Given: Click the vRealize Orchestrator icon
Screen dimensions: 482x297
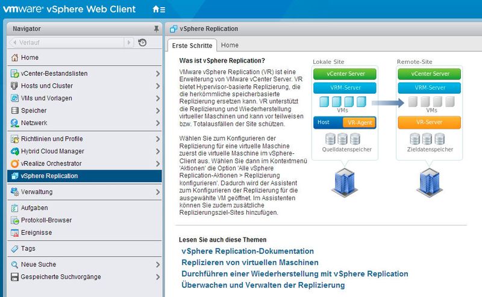Looking at the screenshot, I should pyautogui.click(x=14, y=164).
